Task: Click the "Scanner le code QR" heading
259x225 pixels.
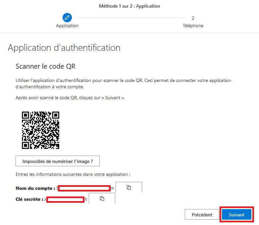Action: pyautogui.click(x=45, y=66)
